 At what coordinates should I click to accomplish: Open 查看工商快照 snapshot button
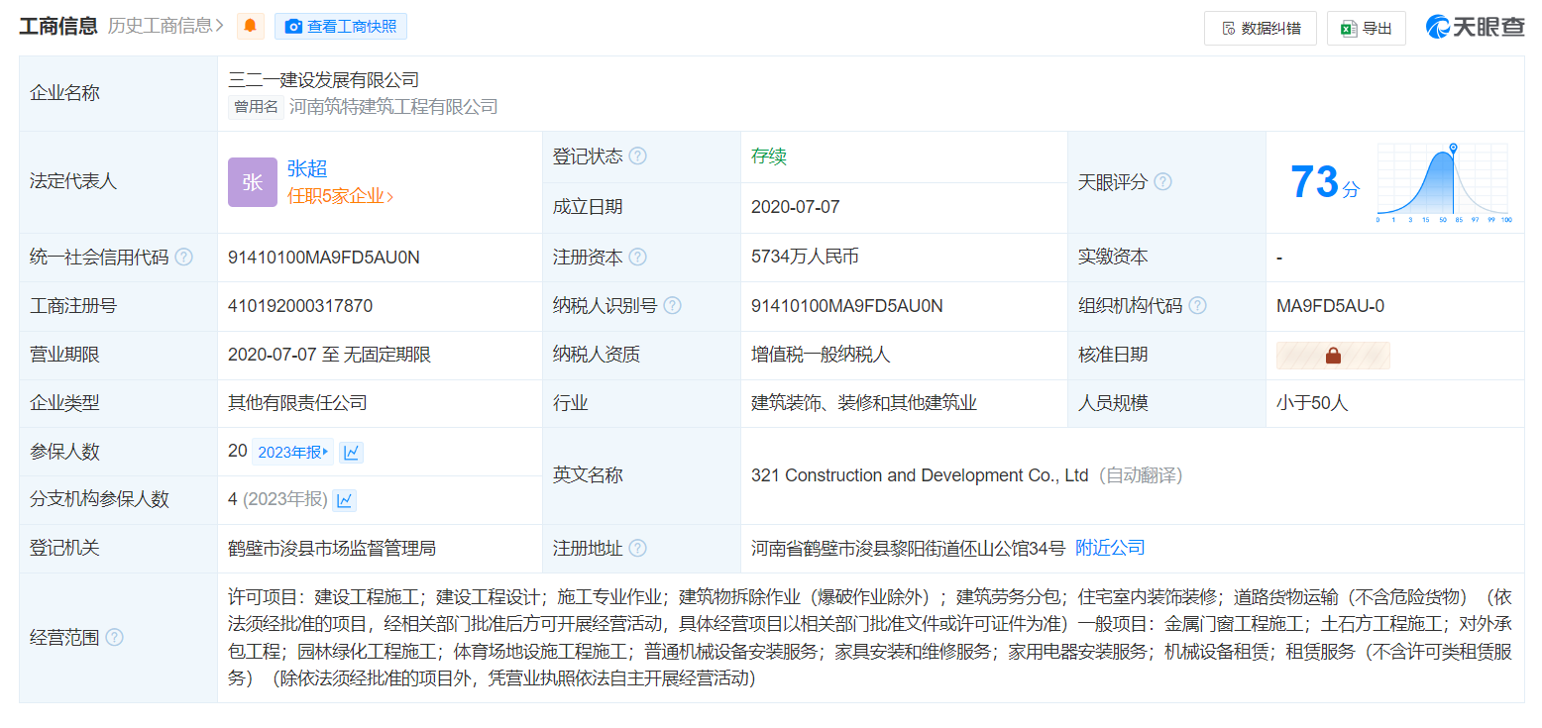341,27
